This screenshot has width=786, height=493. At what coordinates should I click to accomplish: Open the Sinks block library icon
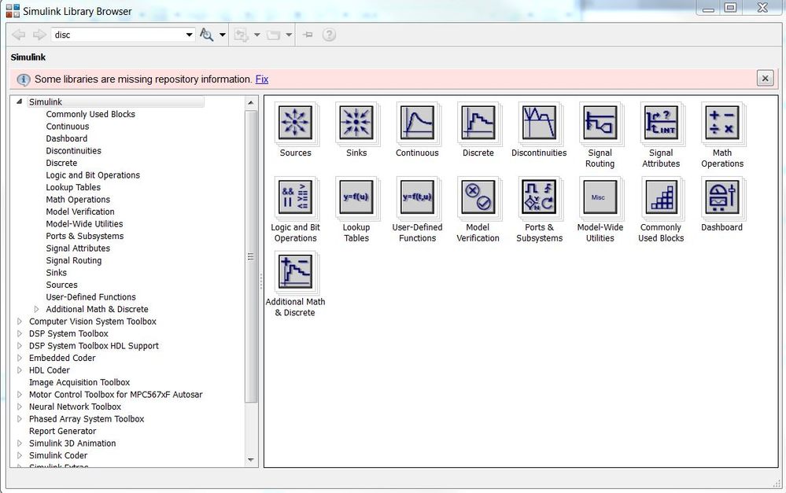(x=356, y=122)
